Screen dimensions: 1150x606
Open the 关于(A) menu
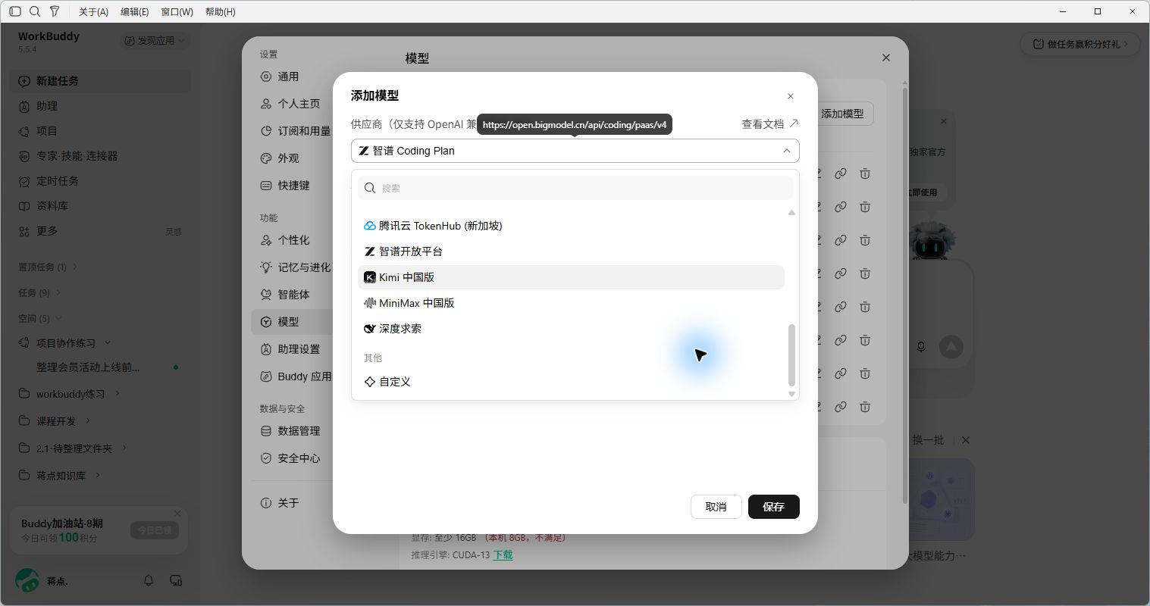tap(94, 11)
